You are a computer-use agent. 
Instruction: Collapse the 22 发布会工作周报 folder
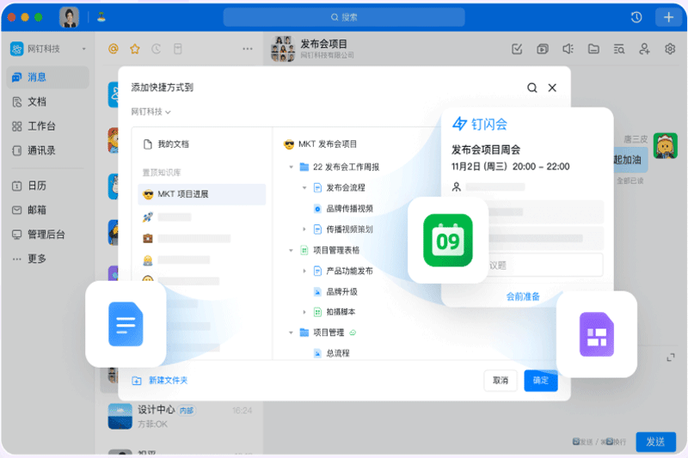click(x=292, y=167)
